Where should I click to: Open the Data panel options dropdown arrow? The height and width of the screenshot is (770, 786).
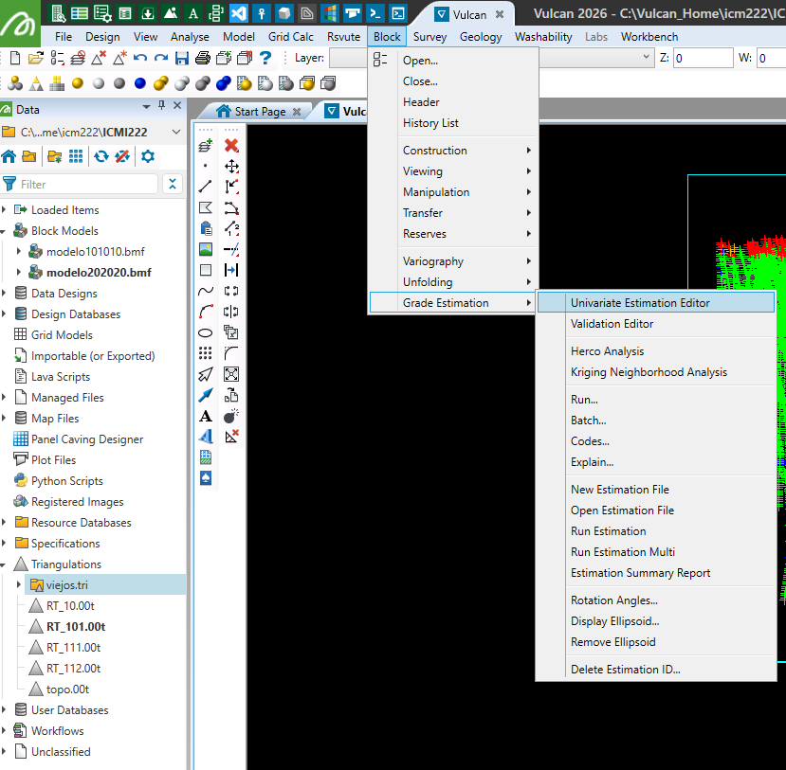146,107
